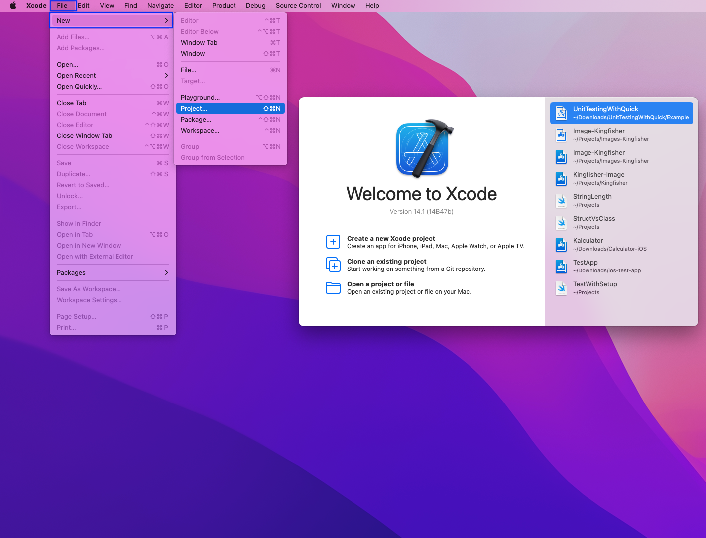Open the Debug menu
The height and width of the screenshot is (538, 706).
point(256,6)
